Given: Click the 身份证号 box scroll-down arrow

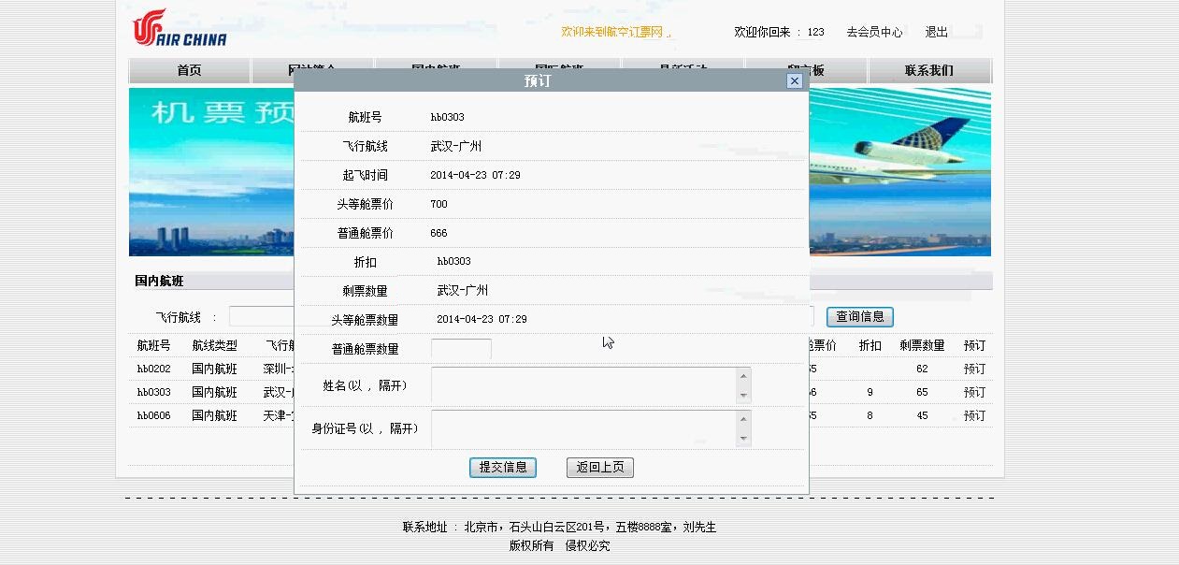Looking at the screenshot, I should [x=743, y=438].
